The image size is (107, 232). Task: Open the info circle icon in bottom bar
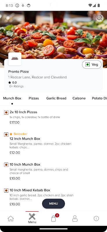click(96, 218)
